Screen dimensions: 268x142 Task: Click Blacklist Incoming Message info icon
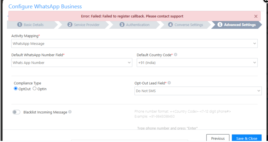coord(70,112)
